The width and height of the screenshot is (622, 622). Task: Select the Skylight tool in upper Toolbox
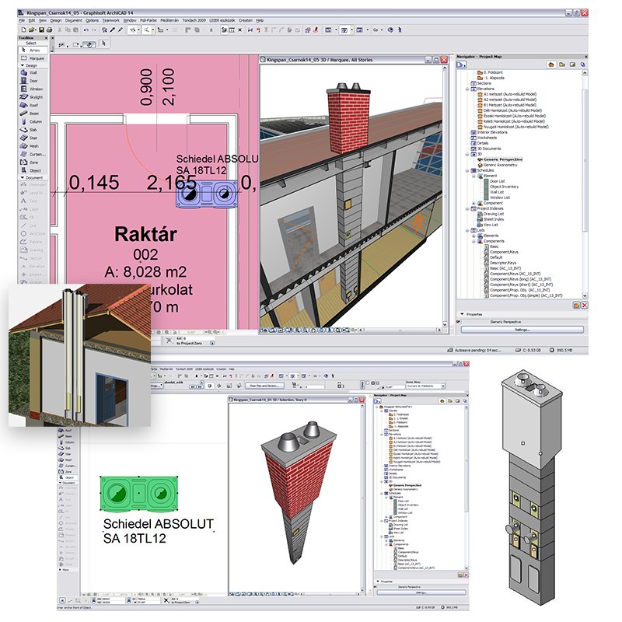click(33, 97)
